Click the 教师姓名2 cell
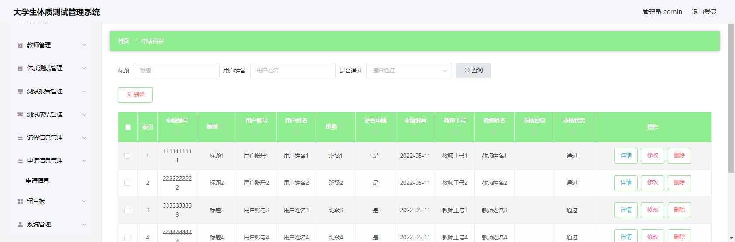The height and width of the screenshot is (242, 735). pyautogui.click(x=495, y=183)
